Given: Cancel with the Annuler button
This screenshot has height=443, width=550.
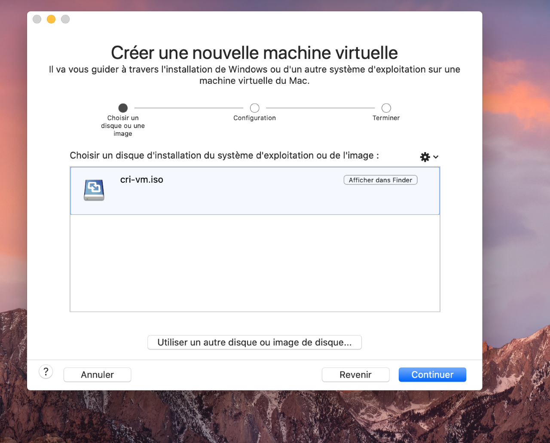Looking at the screenshot, I should tap(98, 375).
